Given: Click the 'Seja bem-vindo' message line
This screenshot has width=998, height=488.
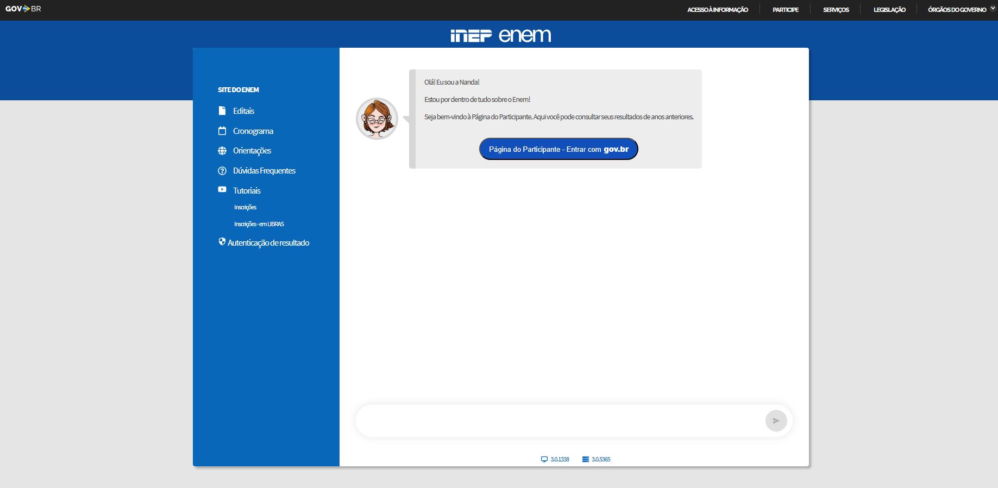Looking at the screenshot, I should point(559,117).
